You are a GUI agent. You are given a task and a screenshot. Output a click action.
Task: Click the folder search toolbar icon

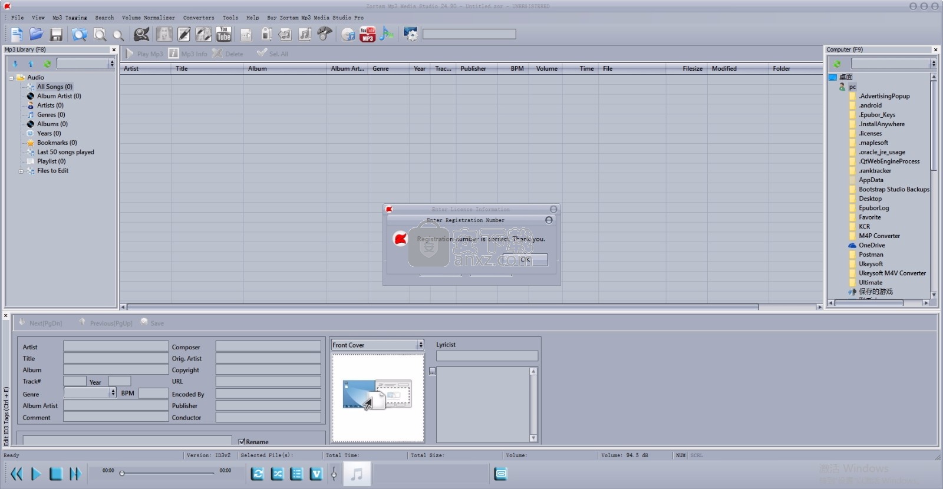coord(79,34)
